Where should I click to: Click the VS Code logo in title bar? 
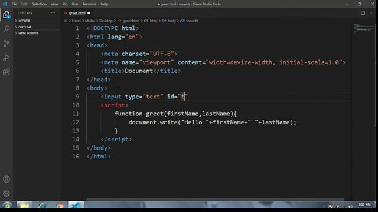[x=5, y=4]
